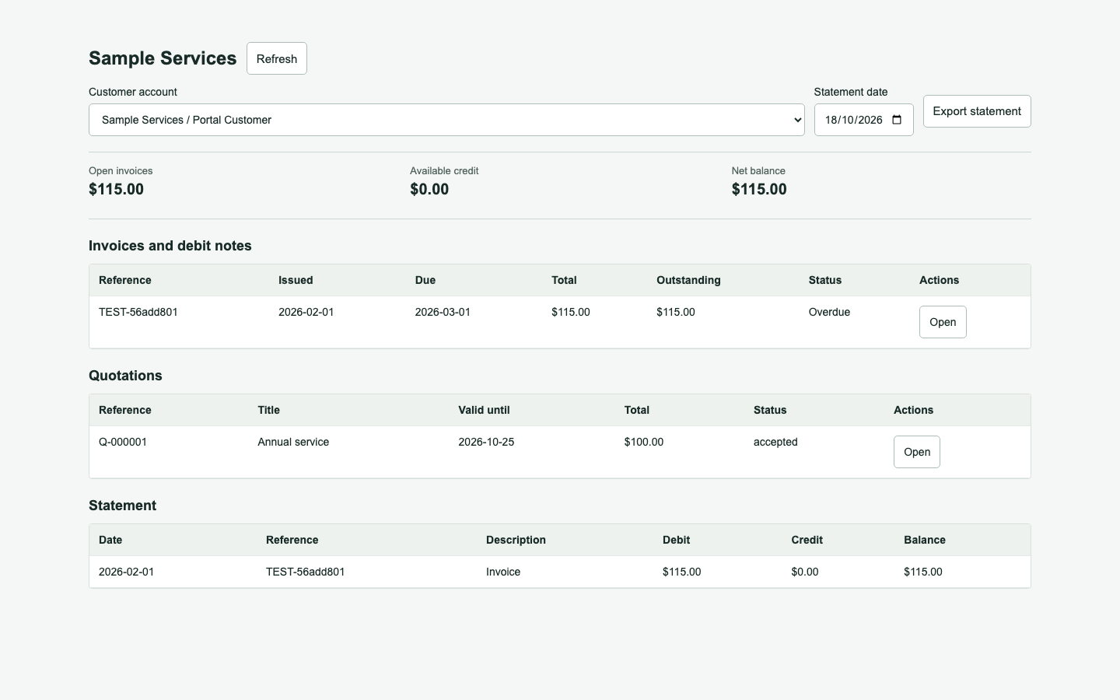1120x700 pixels.
Task: Click the Sample Services heading
Action: click(163, 58)
